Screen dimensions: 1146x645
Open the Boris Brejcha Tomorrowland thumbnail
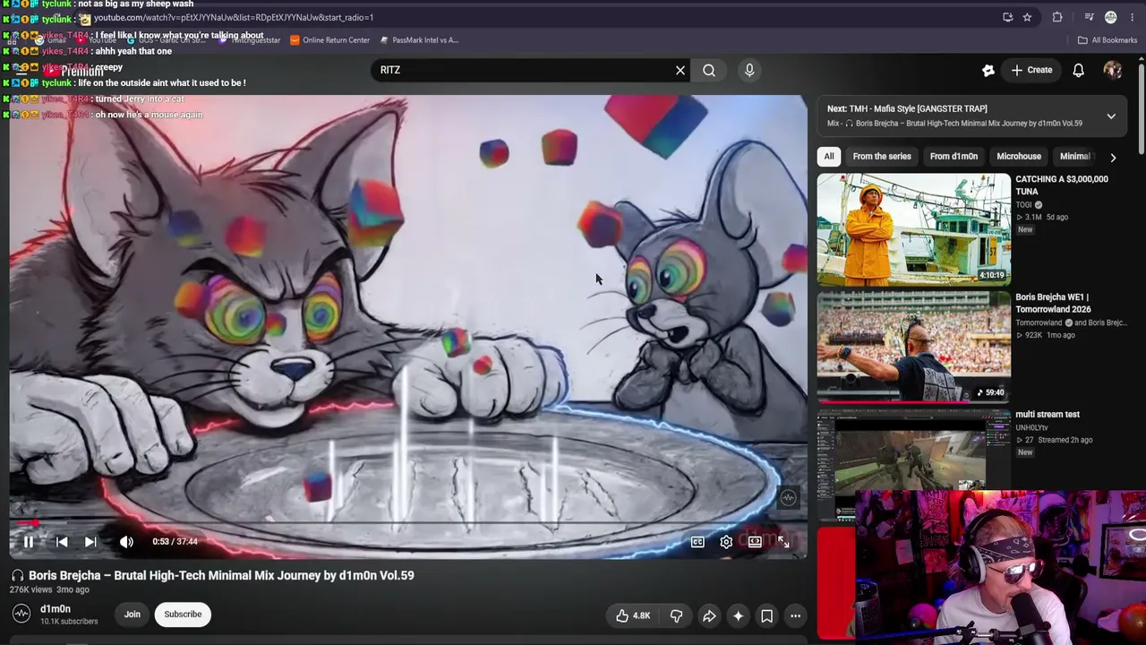coord(913,347)
